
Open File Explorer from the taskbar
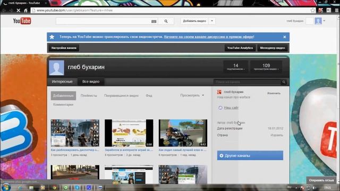coord(31,187)
